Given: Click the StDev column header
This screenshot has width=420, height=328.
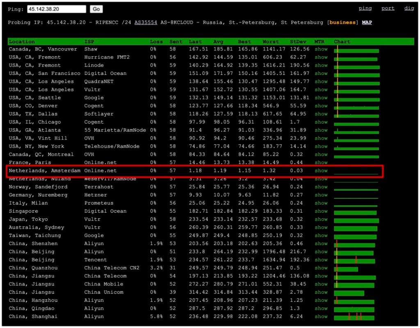Looking at the screenshot, I should pyautogui.click(x=298, y=42).
